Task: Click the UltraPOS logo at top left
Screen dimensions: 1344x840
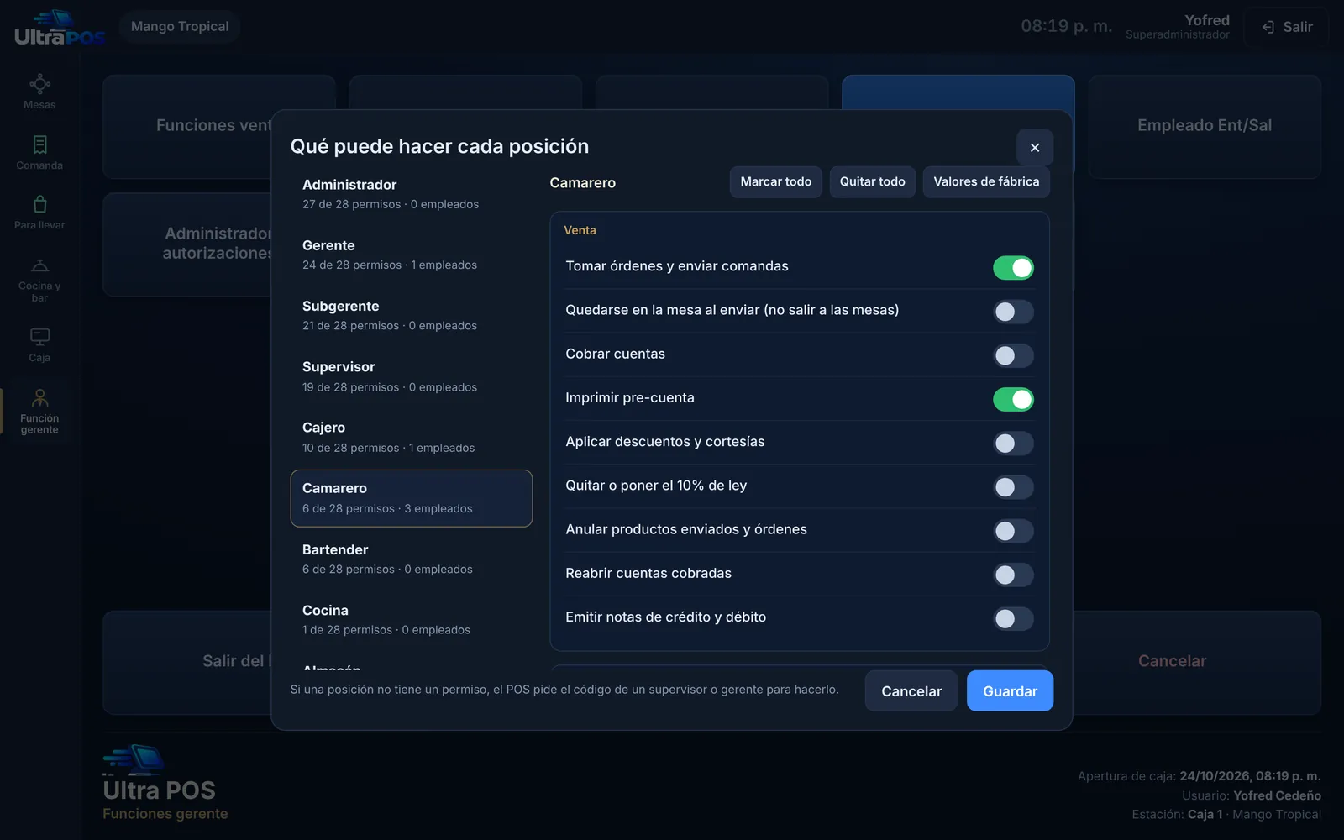Action: click(x=60, y=27)
